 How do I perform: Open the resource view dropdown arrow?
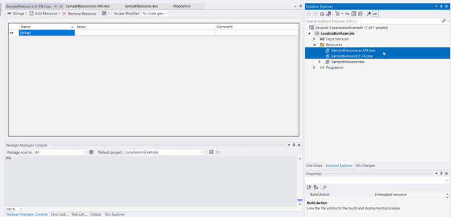click(x=109, y=13)
